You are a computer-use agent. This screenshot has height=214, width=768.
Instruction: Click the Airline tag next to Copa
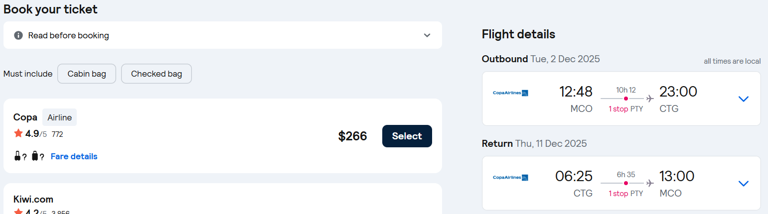(60, 117)
